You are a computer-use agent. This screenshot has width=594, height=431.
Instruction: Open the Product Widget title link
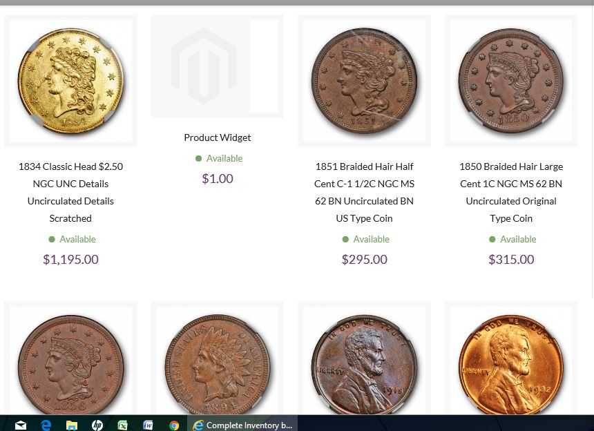click(217, 137)
